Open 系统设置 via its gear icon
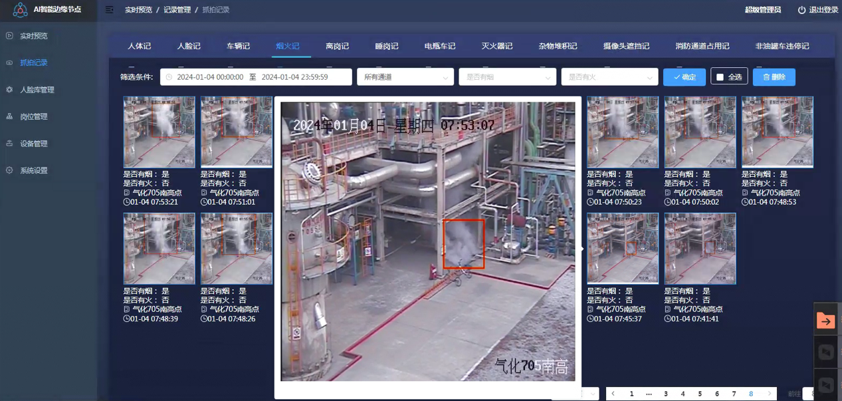 pyautogui.click(x=9, y=171)
